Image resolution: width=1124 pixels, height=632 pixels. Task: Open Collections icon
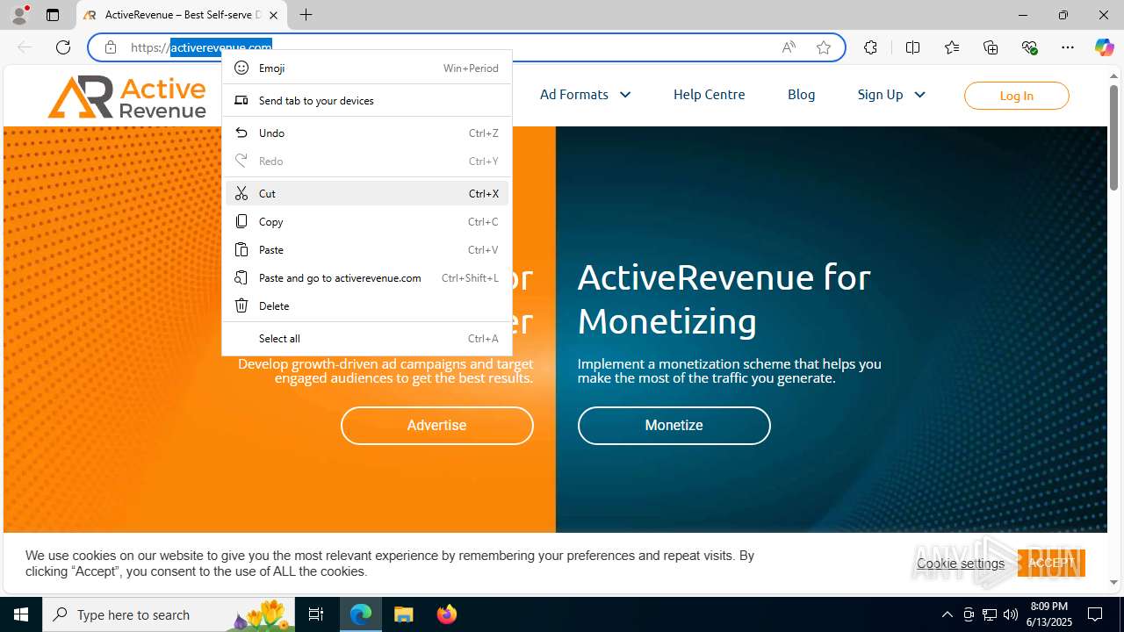[991, 47]
